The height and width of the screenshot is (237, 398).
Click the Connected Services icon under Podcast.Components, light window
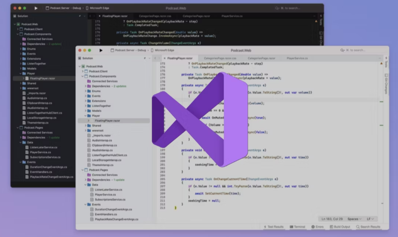click(x=89, y=82)
